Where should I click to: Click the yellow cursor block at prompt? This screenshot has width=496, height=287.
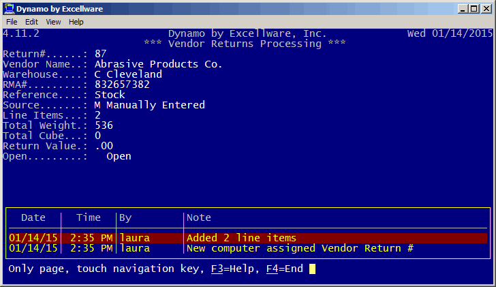pos(312,269)
